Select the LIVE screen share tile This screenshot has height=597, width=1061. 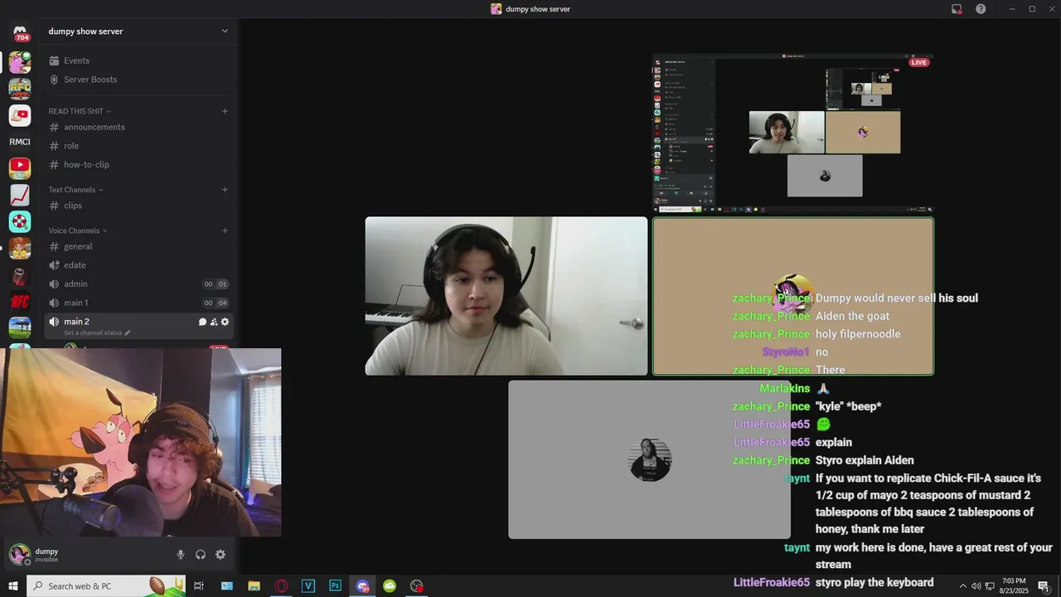pyautogui.click(x=793, y=133)
